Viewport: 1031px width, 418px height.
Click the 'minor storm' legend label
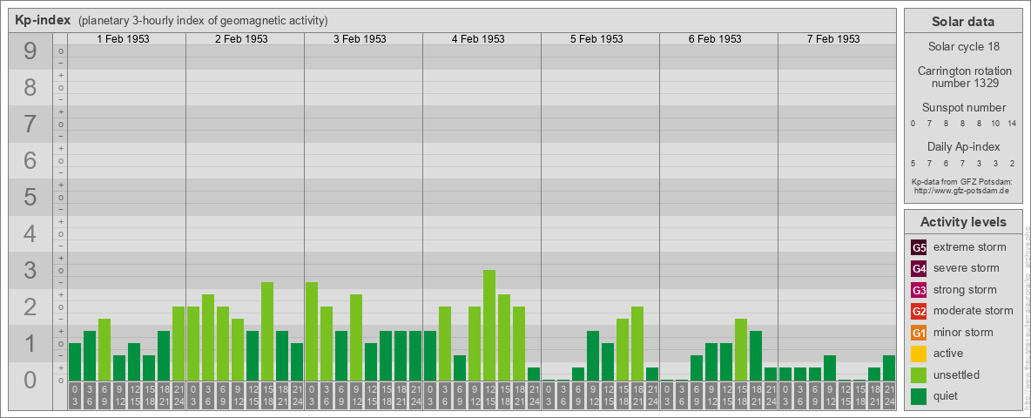point(963,332)
